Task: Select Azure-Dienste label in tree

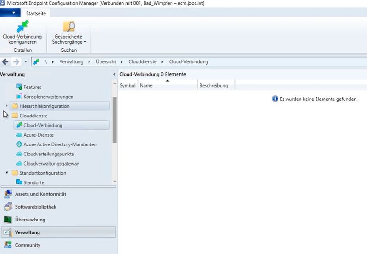Action: (x=39, y=135)
